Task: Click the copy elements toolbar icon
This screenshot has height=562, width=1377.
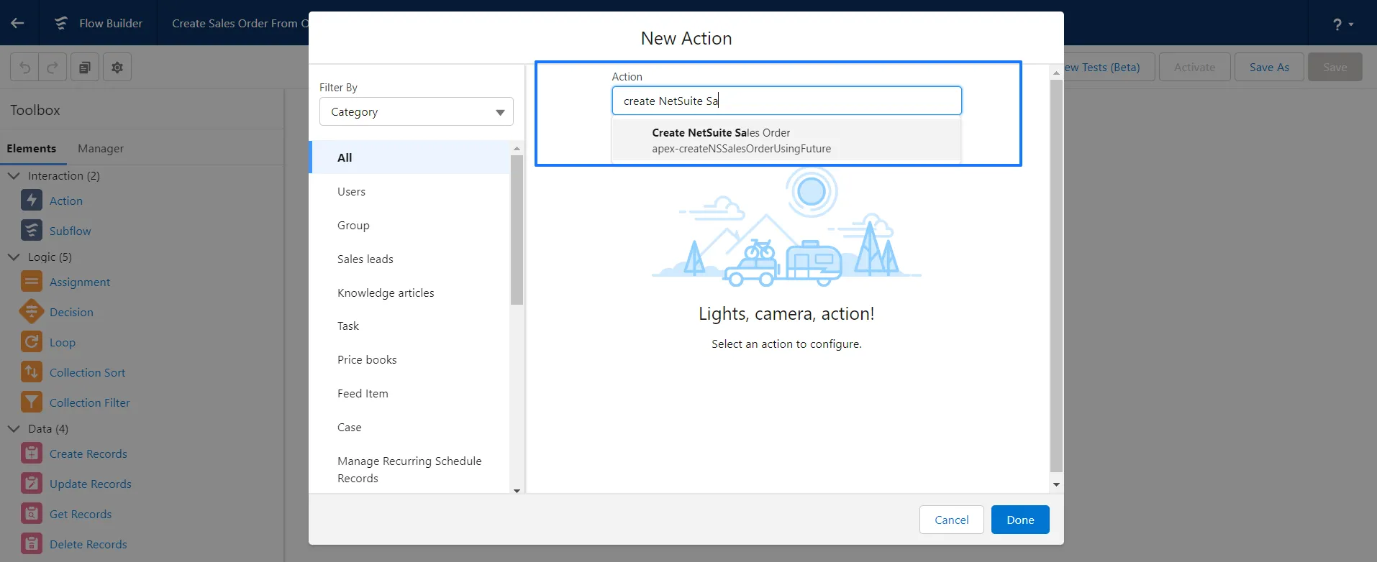Action: click(85, 67)
